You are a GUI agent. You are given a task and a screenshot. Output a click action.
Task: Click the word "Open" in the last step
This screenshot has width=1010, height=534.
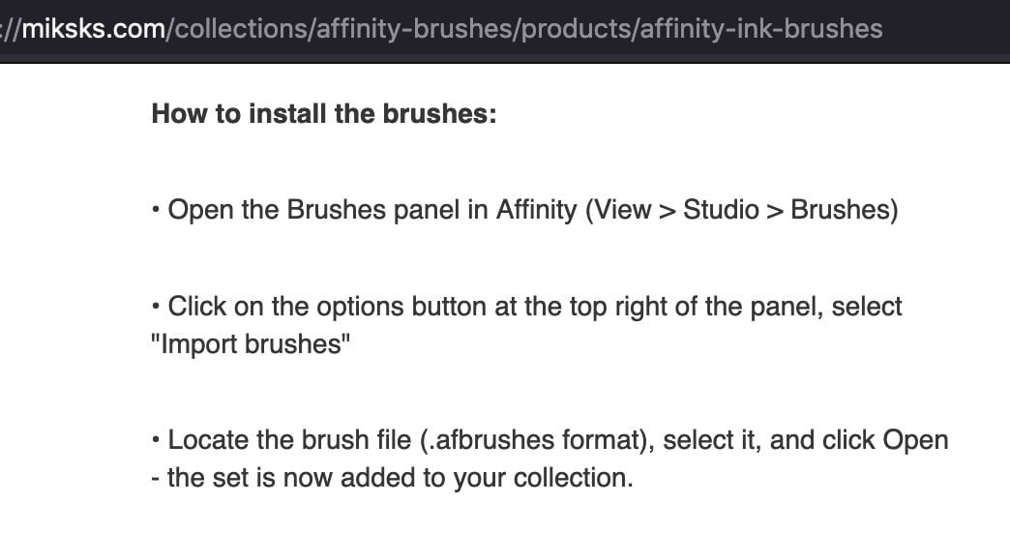point(915,440)
